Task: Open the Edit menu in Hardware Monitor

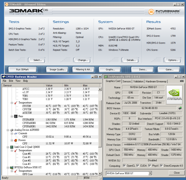Action: coord(11,81)
